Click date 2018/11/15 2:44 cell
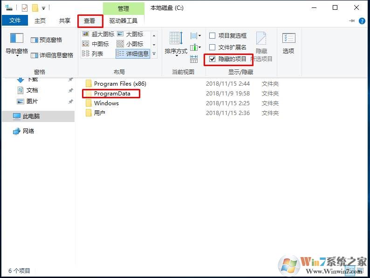 click(x=228, y=84)
